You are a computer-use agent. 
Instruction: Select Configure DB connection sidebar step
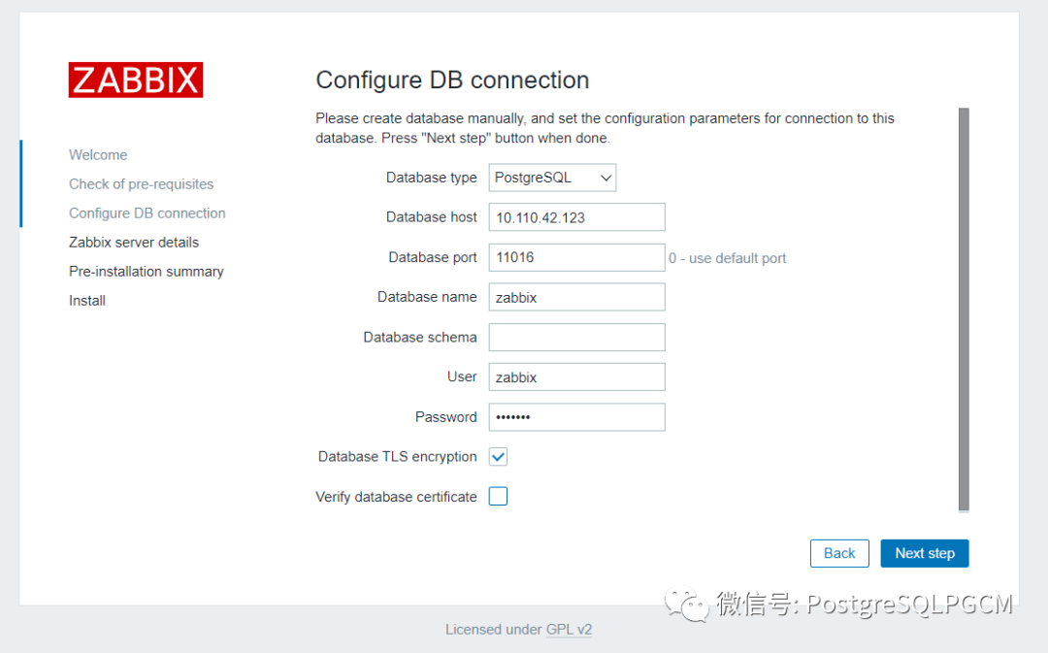[147, 213]
